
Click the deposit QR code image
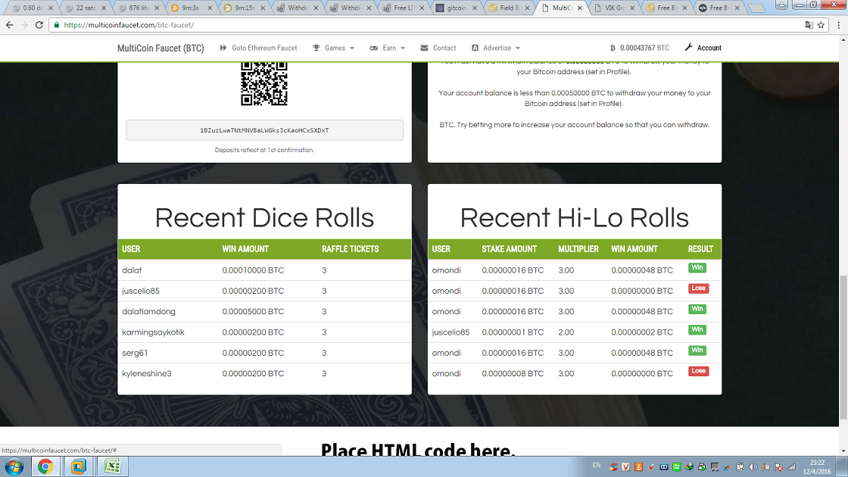264,83
